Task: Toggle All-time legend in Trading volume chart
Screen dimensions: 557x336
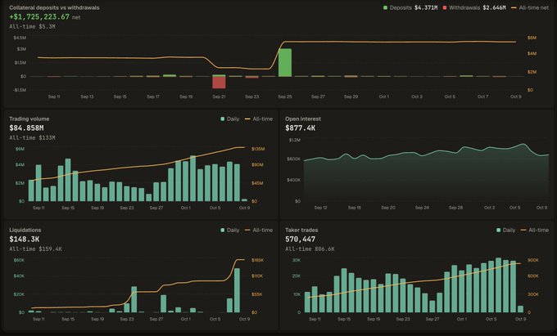Action: [259, 119]
